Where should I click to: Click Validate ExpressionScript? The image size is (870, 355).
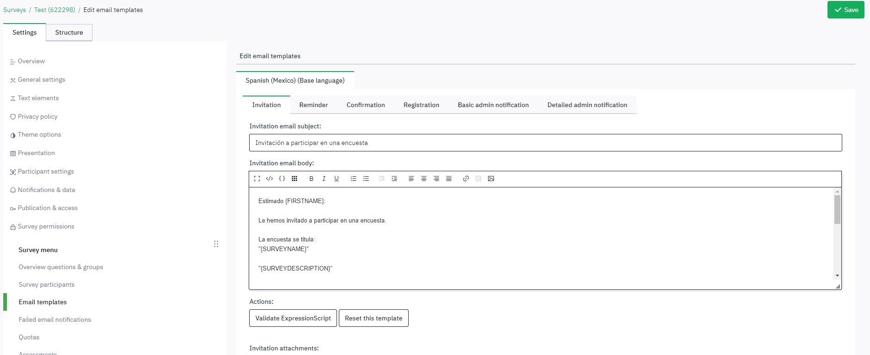click(293, 318)
